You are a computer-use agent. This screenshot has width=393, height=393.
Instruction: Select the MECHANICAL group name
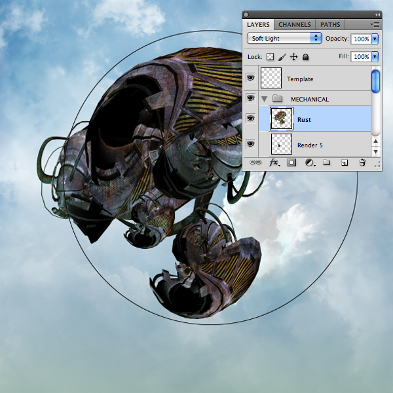pos(310,100)
